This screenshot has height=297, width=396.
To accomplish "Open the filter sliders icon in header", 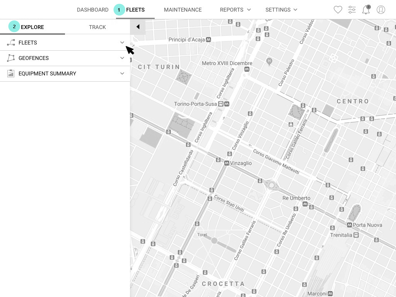I will [352, 10].
